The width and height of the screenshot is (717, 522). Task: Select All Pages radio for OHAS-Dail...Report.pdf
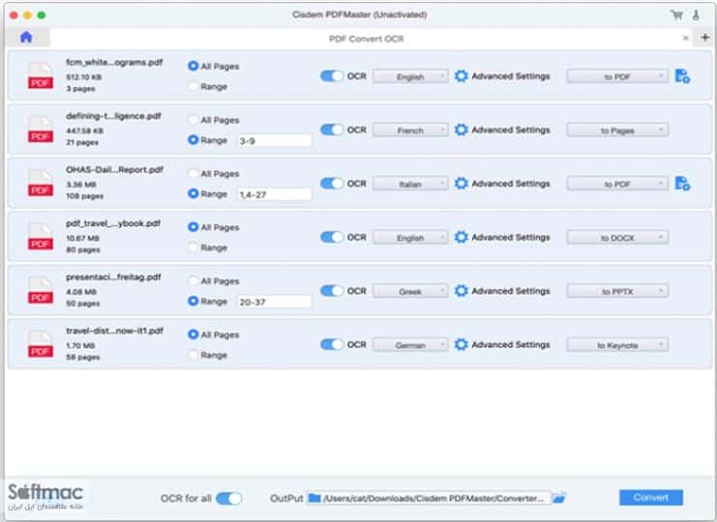click(194, 174)
